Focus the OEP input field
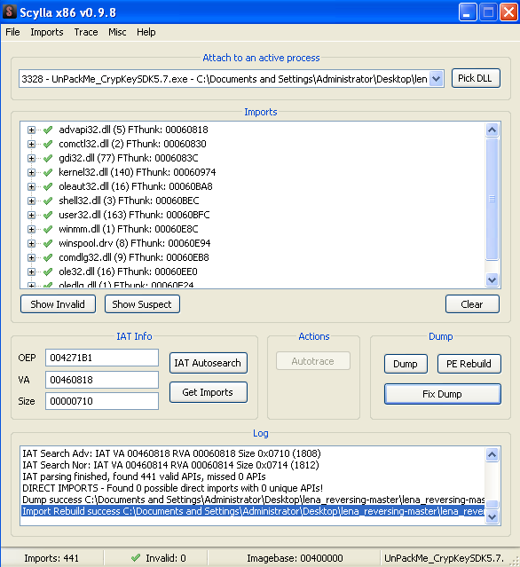 pyautogui.click(x=102, y=358)
